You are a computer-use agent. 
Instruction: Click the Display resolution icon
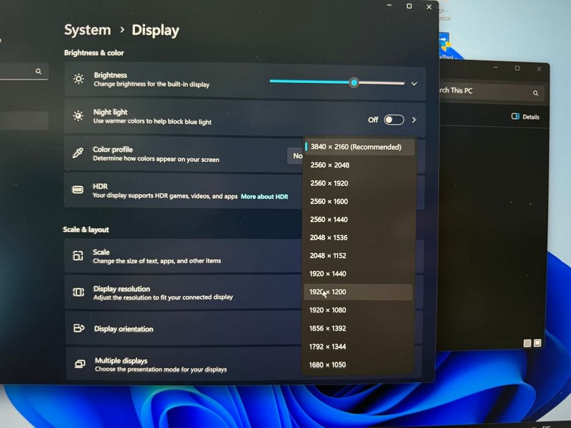(x=78, y=292)
